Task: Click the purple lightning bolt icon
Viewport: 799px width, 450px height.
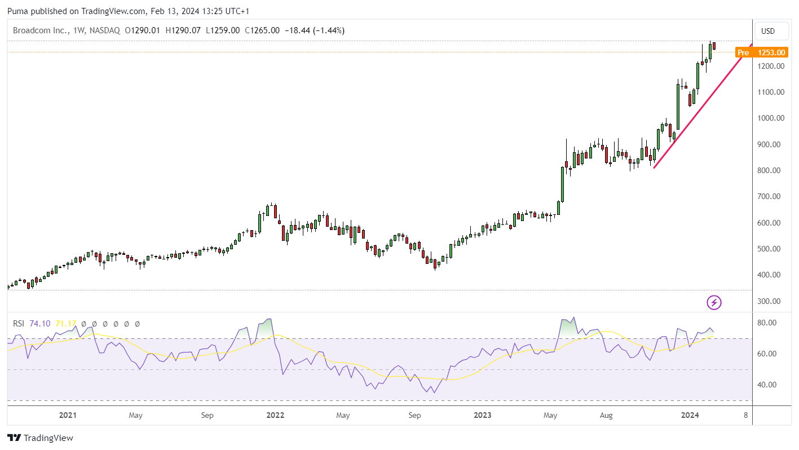Action: 714,302
